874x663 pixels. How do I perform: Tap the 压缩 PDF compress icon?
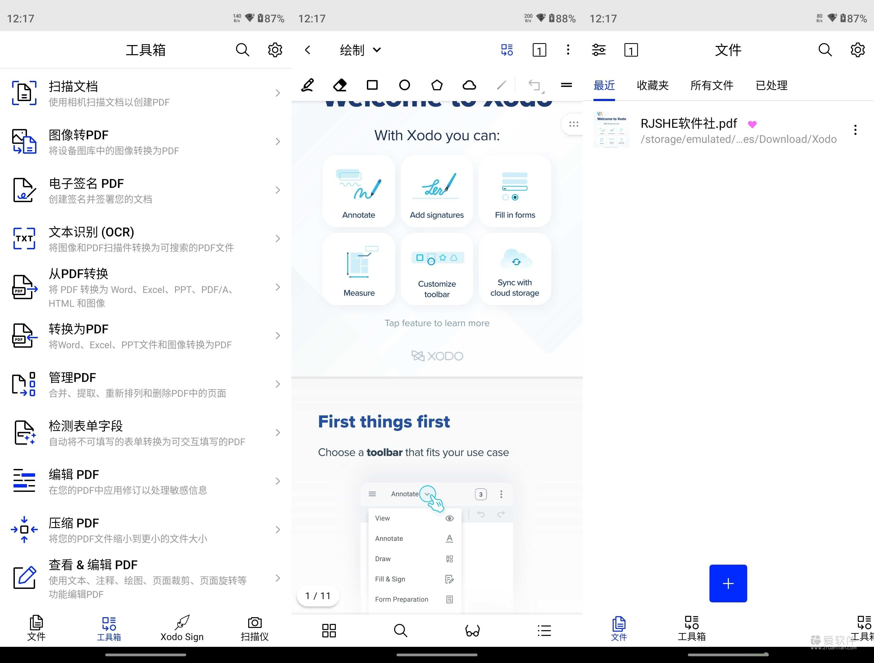(x=24, y=530)
